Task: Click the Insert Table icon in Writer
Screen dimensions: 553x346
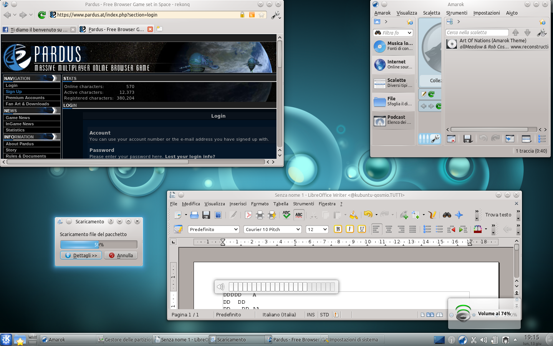Action: tap(416, 215)
